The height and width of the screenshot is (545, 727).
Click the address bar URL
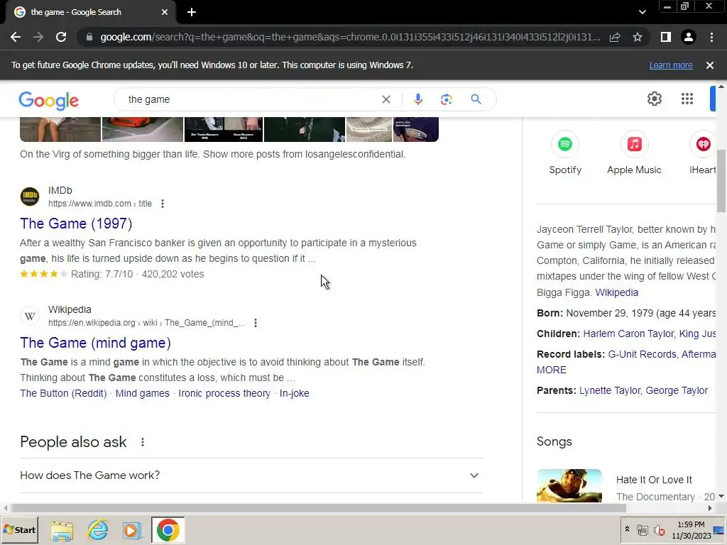click(x=350, y=37)
